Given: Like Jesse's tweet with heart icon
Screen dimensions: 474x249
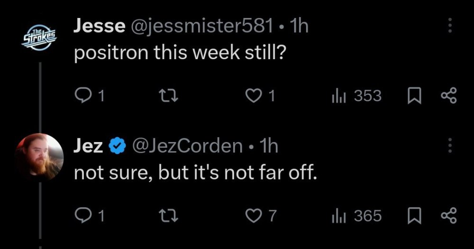Looking at the screenshot, I should click(x=253, y=96).
